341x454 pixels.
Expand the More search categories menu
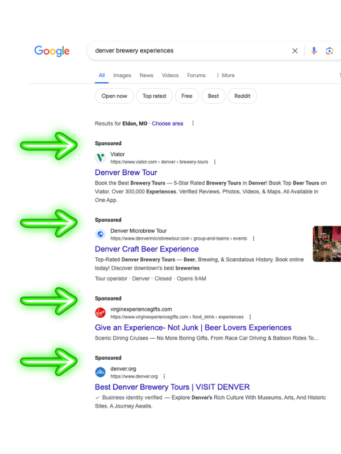225,75
